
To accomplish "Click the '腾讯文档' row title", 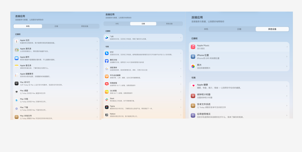I will tap(114, 60).
